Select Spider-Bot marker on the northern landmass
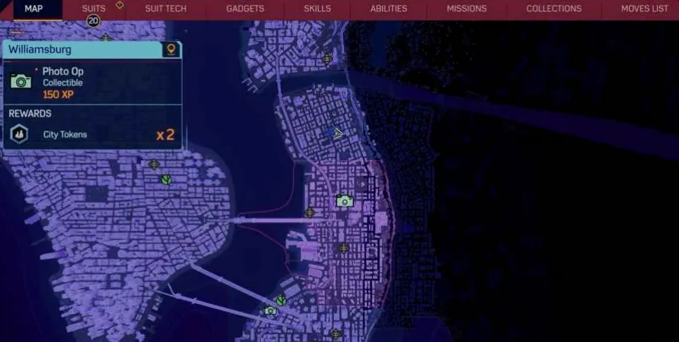This screenshot has height=342, width=679. [328, 58]
